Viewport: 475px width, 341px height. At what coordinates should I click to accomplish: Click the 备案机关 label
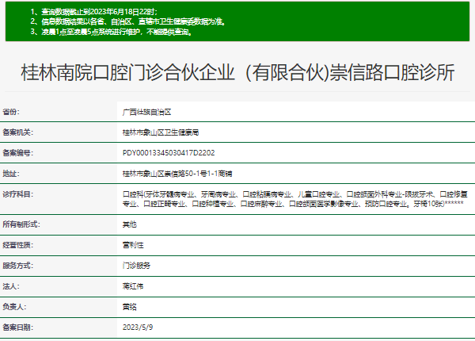click(x=17, y=132)
